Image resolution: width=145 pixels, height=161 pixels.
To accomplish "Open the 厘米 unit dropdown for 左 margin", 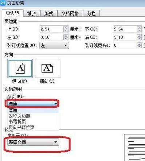I will (x=75, y=37).
